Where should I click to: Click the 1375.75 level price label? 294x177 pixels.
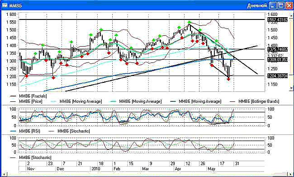[x=278, y=49]
